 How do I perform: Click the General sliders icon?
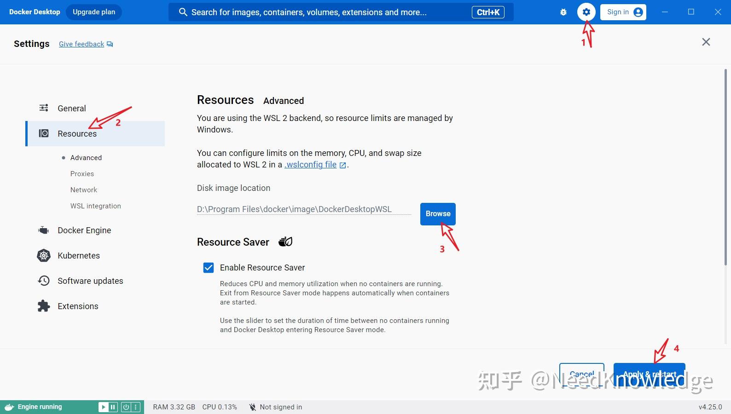44,108
